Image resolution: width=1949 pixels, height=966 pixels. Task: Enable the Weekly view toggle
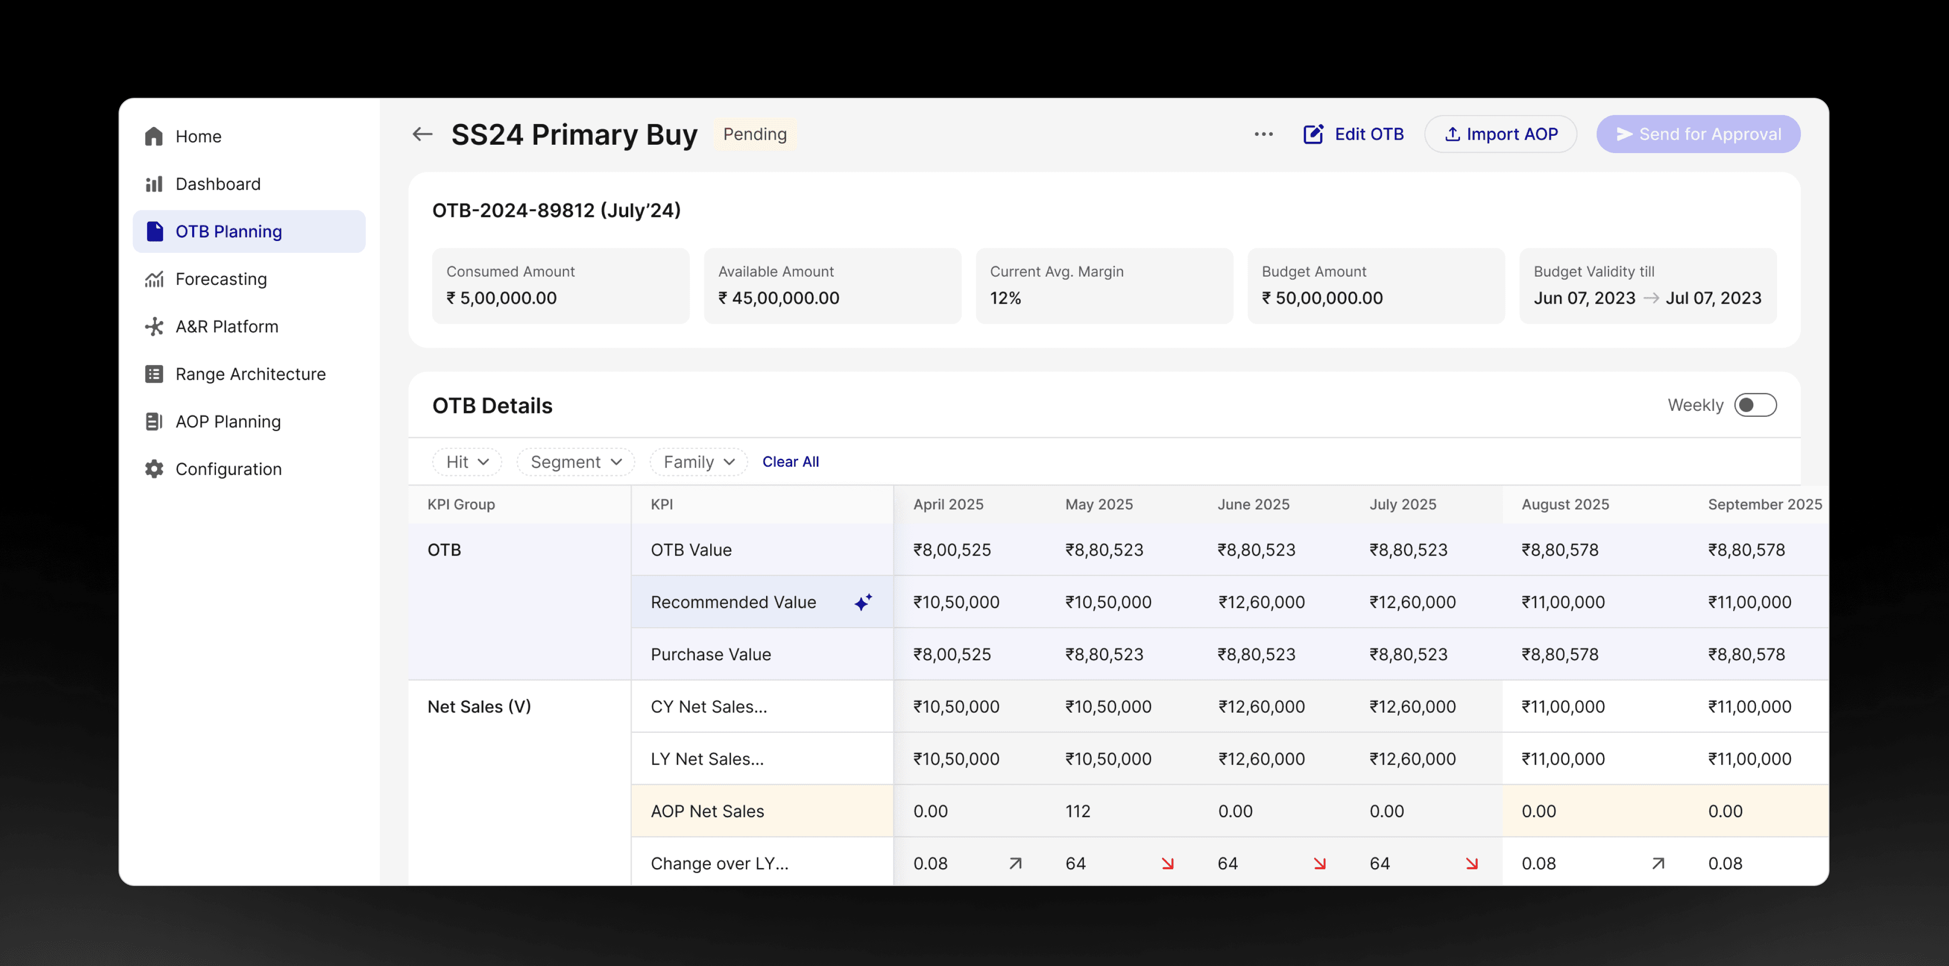pyautogui.click(x=1754, y=405)
